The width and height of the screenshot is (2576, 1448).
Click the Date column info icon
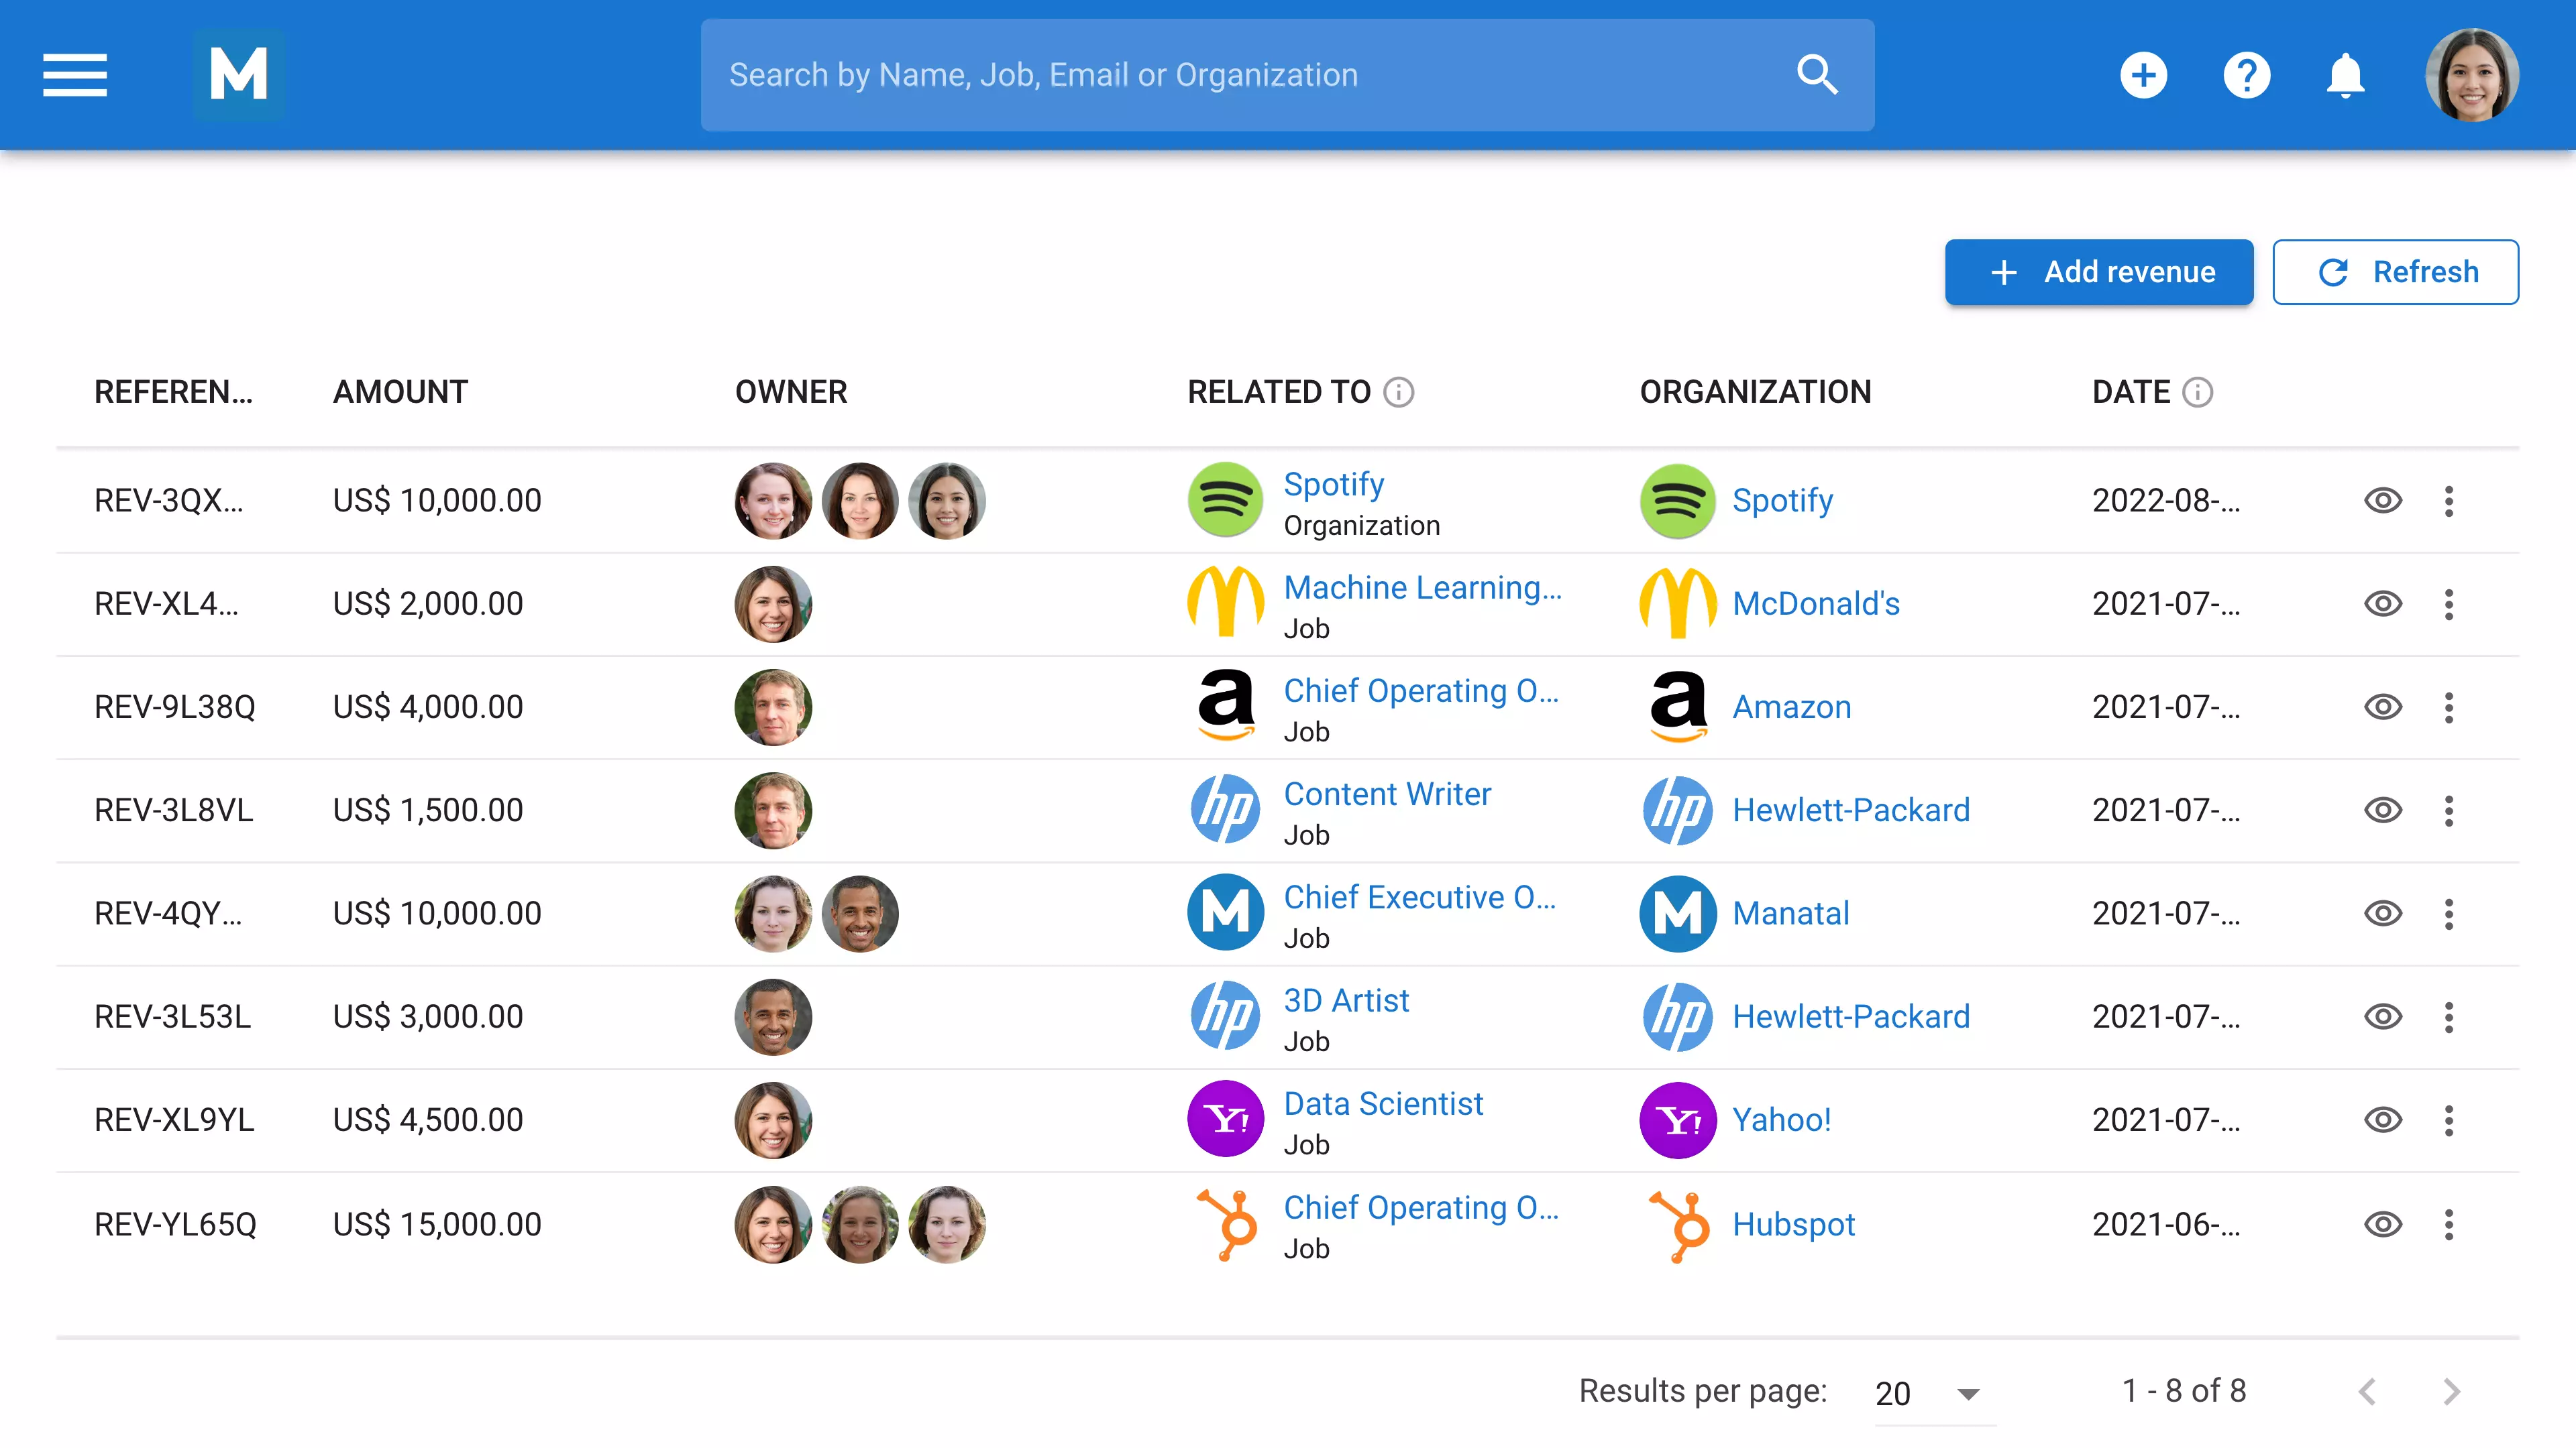click(2197, 391)
